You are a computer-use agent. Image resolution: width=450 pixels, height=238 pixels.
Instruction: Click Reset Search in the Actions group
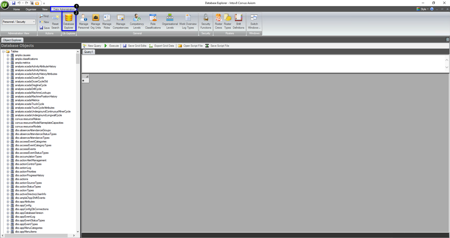point(55,22)
